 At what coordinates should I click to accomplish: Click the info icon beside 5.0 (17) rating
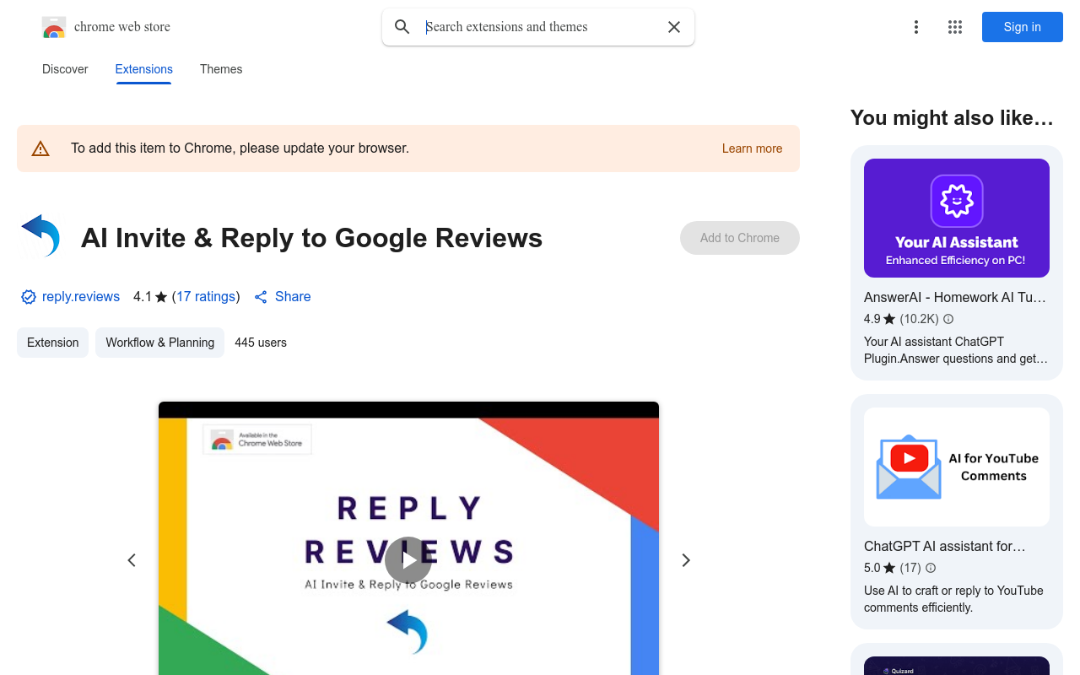tap(931, 568)
